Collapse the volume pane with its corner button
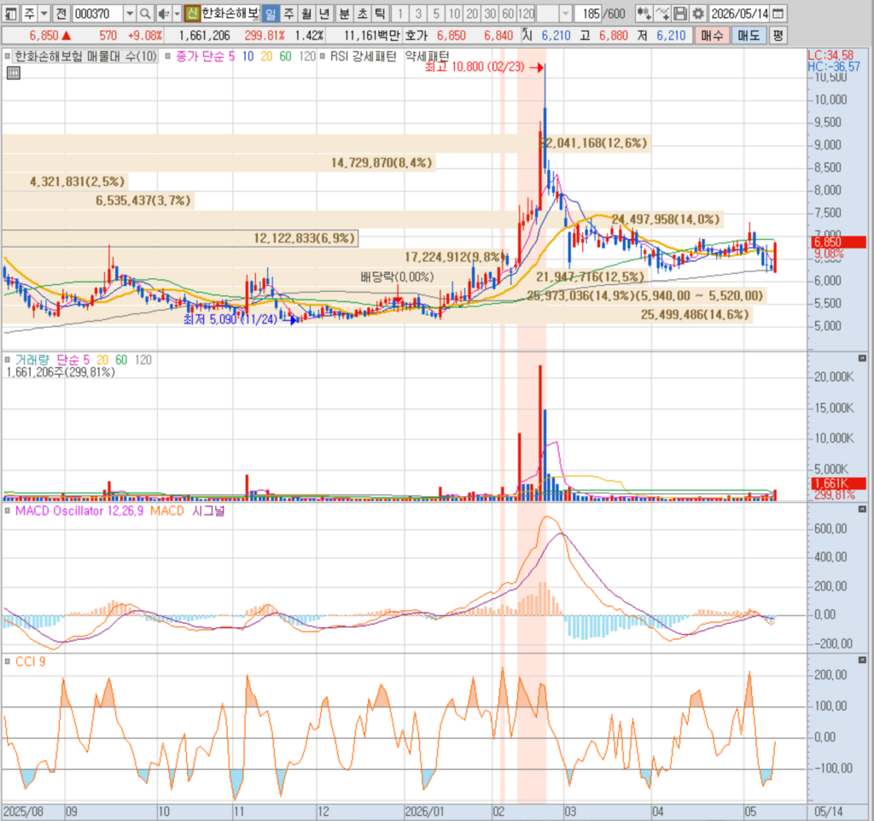 coord(862,358)
